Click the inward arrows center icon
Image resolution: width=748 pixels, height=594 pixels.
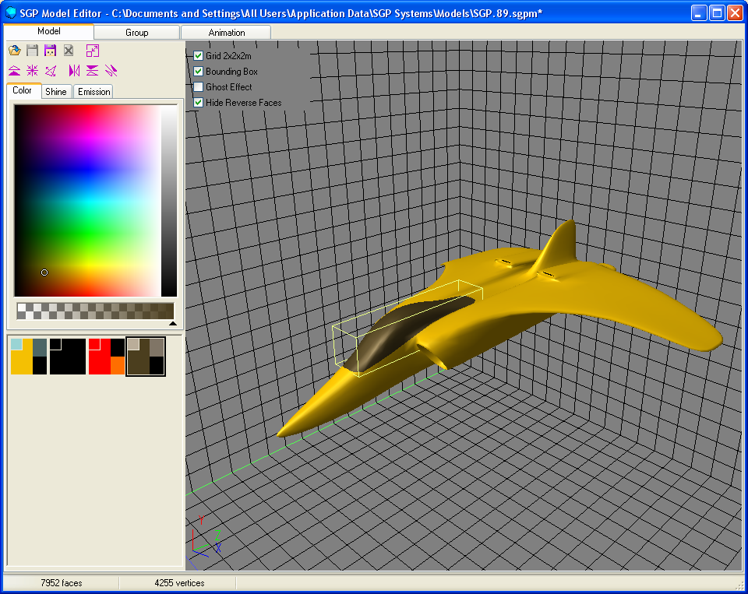tap(32, 71)
